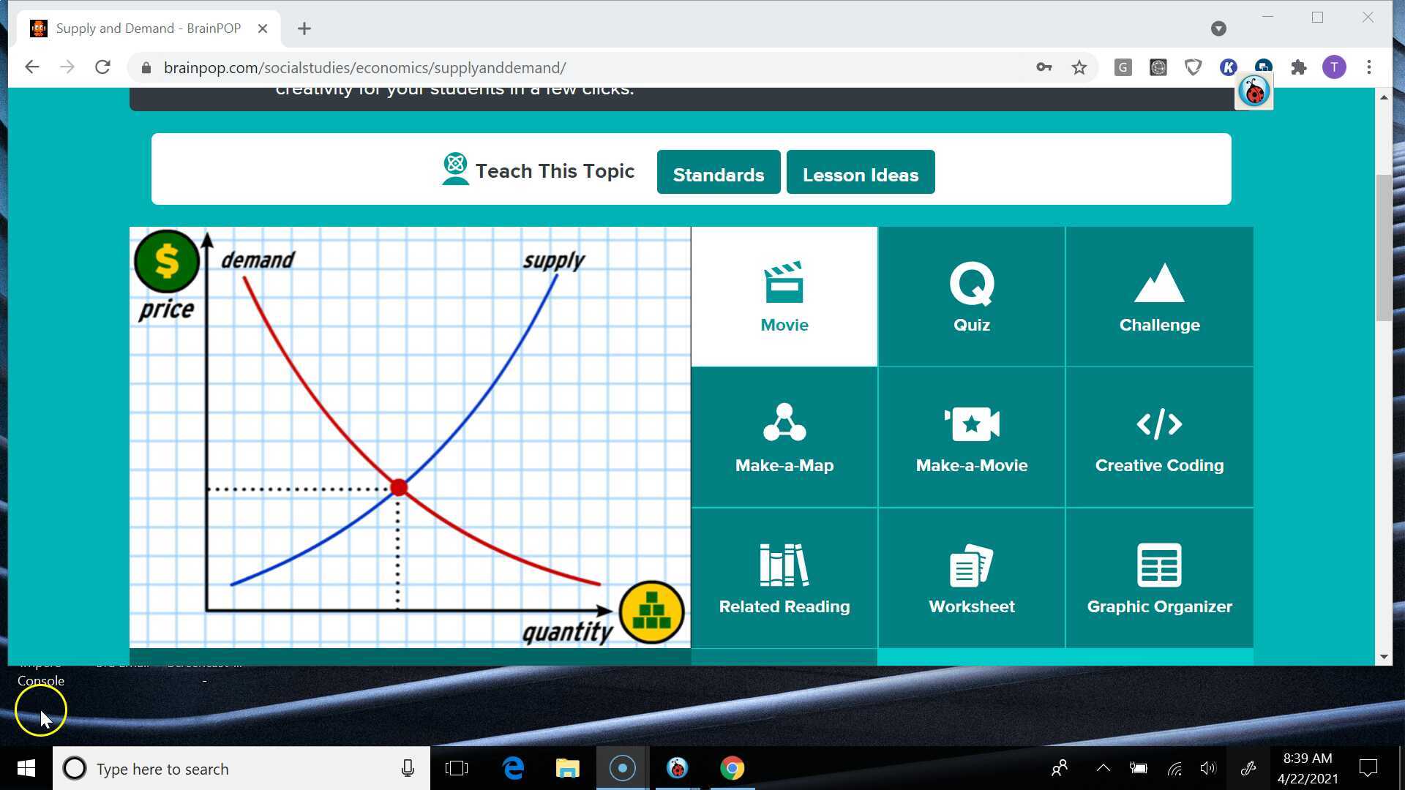Open Creative Coding activity

click(x=1159, y=437)
